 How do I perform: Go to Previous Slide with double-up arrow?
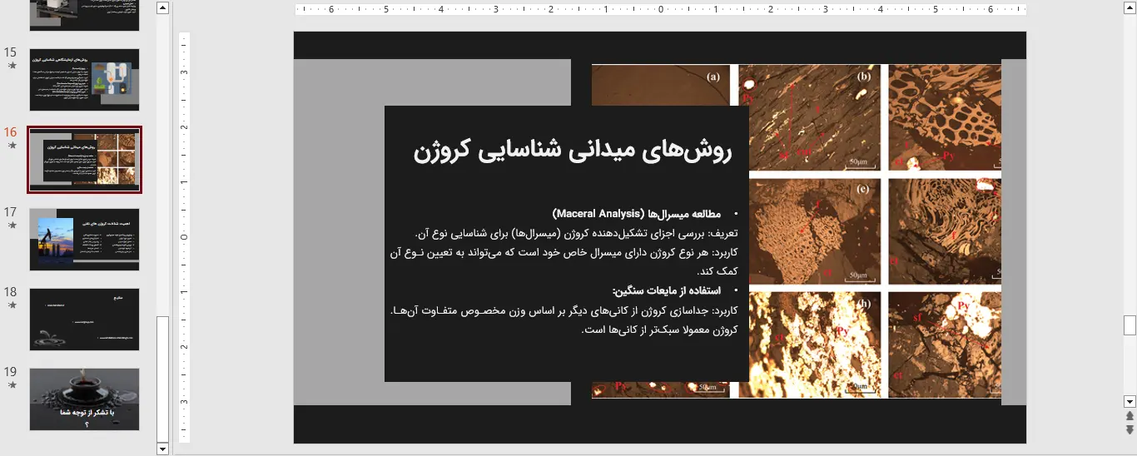(1130, 415)
